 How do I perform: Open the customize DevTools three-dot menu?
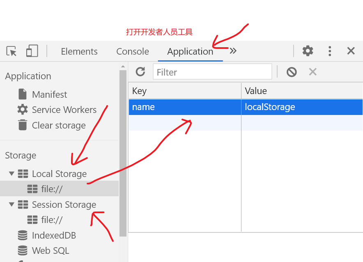click(330, 51)
